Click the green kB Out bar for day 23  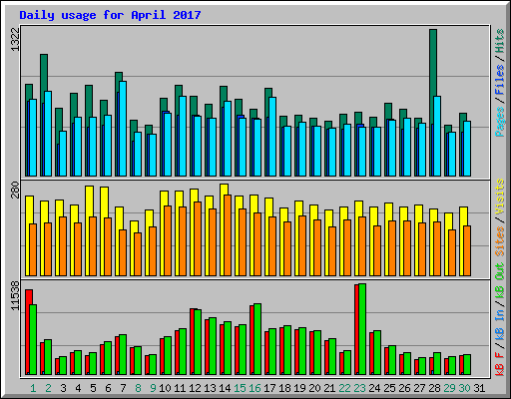pyautogui.click(x=362, y=329)
